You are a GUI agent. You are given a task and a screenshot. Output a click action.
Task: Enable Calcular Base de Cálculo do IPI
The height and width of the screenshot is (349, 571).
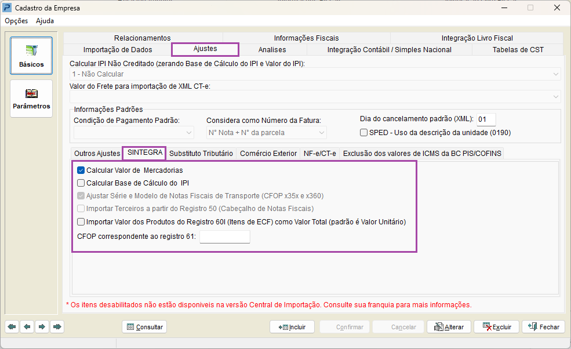click(x=81, y=183)
